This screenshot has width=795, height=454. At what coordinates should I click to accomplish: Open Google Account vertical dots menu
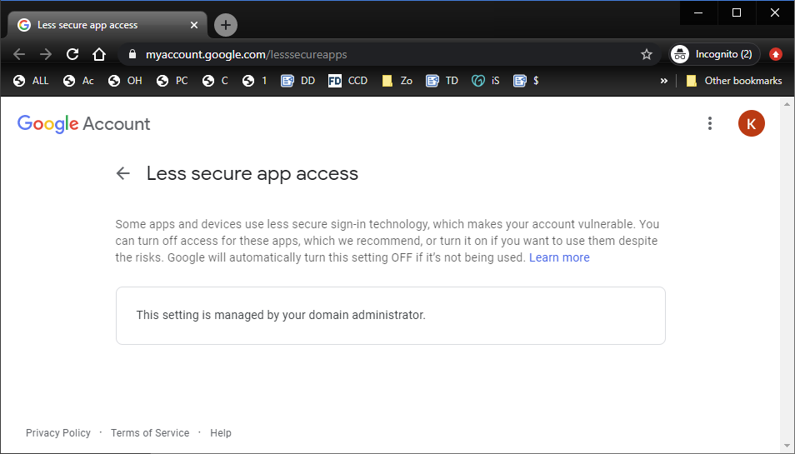pyautogui.click(x=710, y=123)
